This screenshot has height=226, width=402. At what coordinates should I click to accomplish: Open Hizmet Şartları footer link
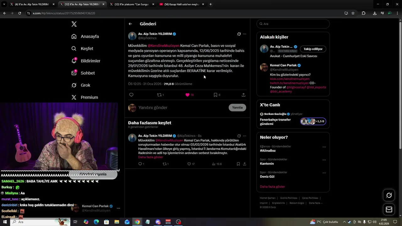268,198
